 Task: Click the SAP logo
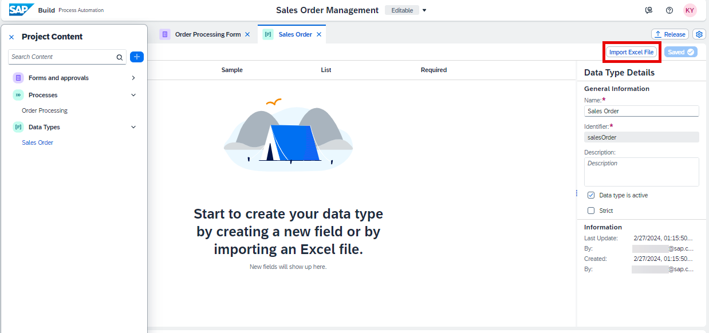[x=21, y=10]
